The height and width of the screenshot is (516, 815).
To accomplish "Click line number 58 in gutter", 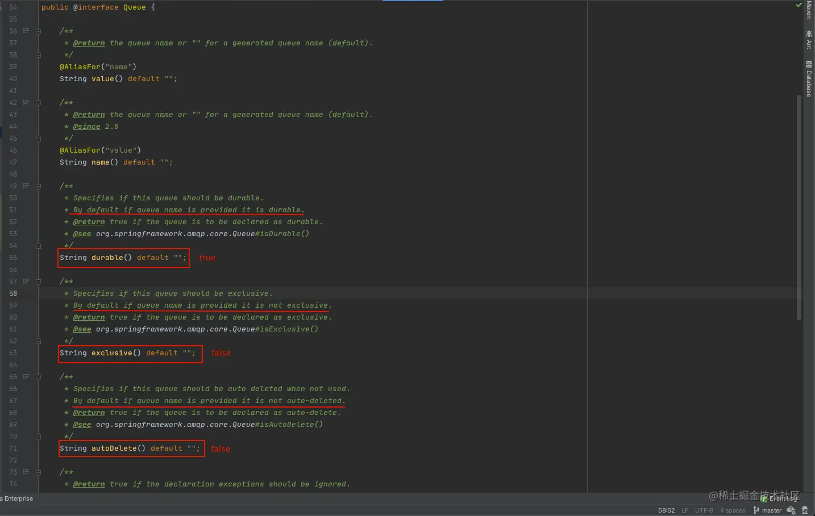I will 13,293.
